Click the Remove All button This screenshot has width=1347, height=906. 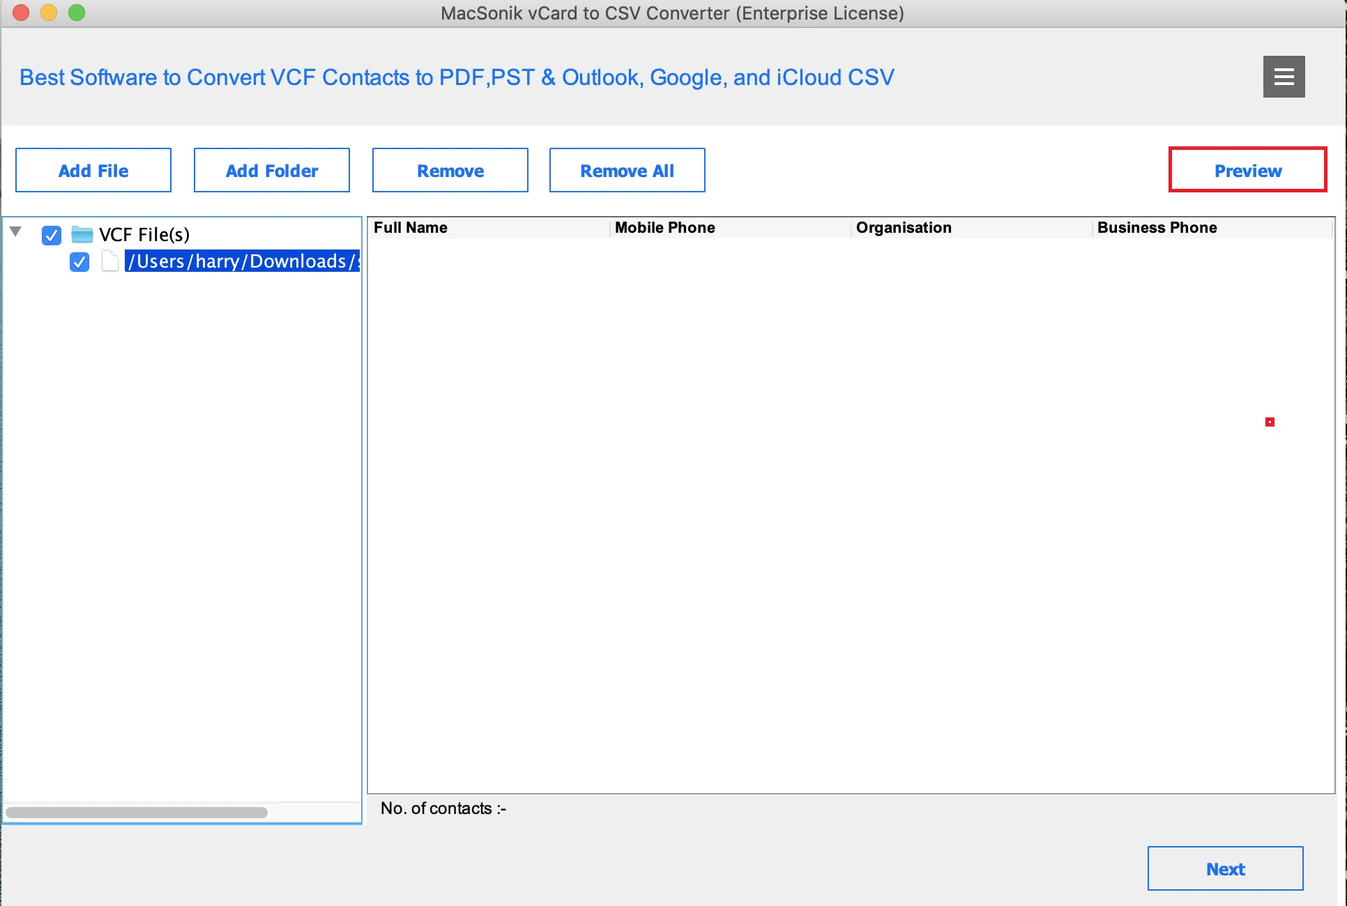[627, 170]
